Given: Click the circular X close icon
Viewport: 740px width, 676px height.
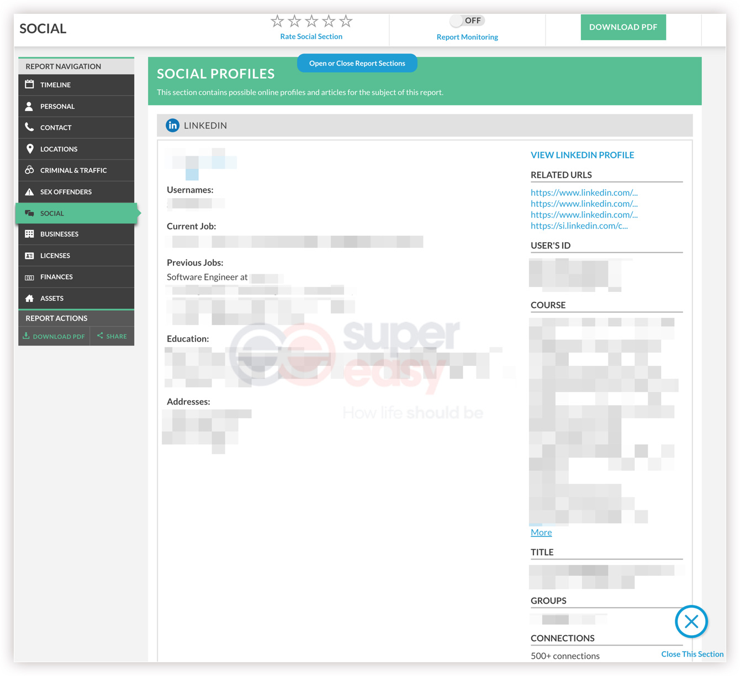Looking at the screenshot, I should point(691,621).
